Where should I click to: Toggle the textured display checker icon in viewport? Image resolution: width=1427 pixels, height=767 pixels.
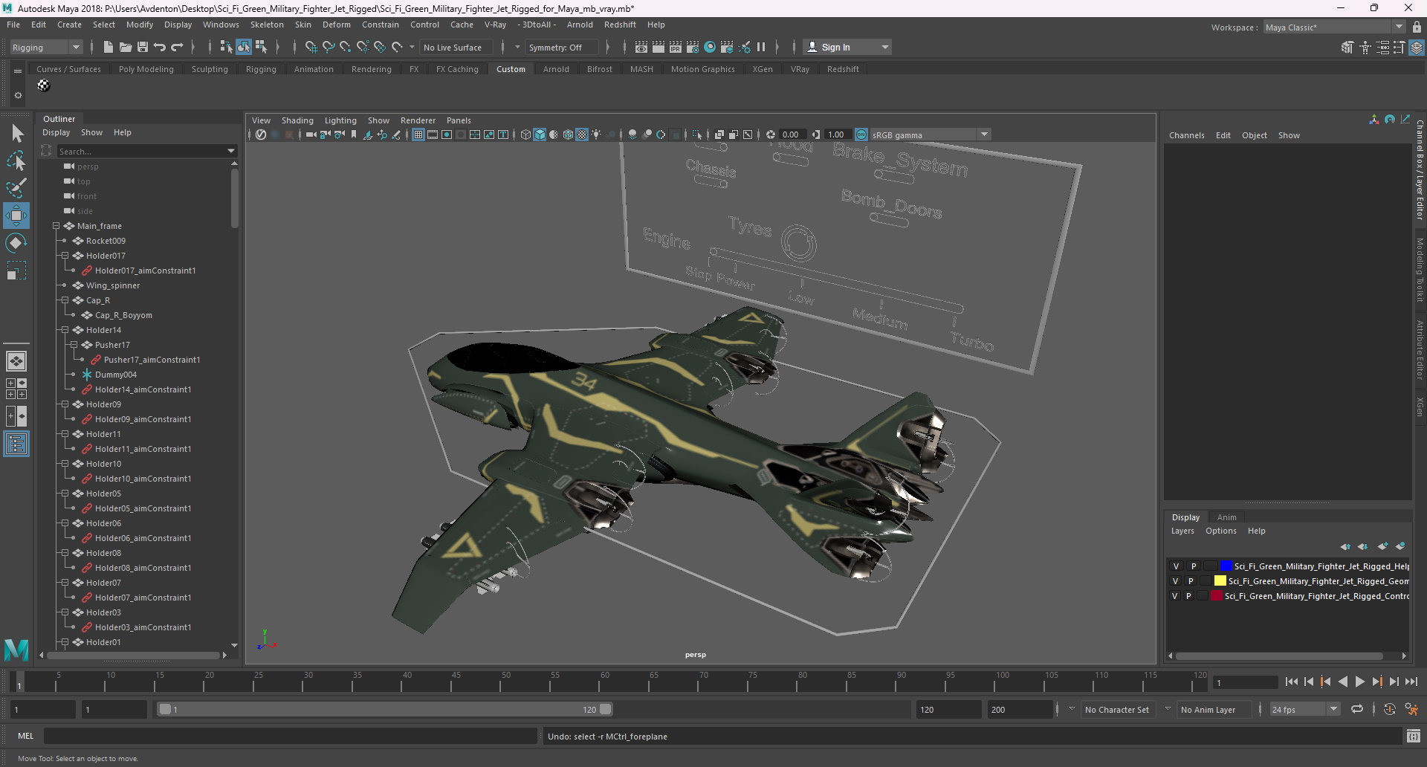(x=582, y=135)
